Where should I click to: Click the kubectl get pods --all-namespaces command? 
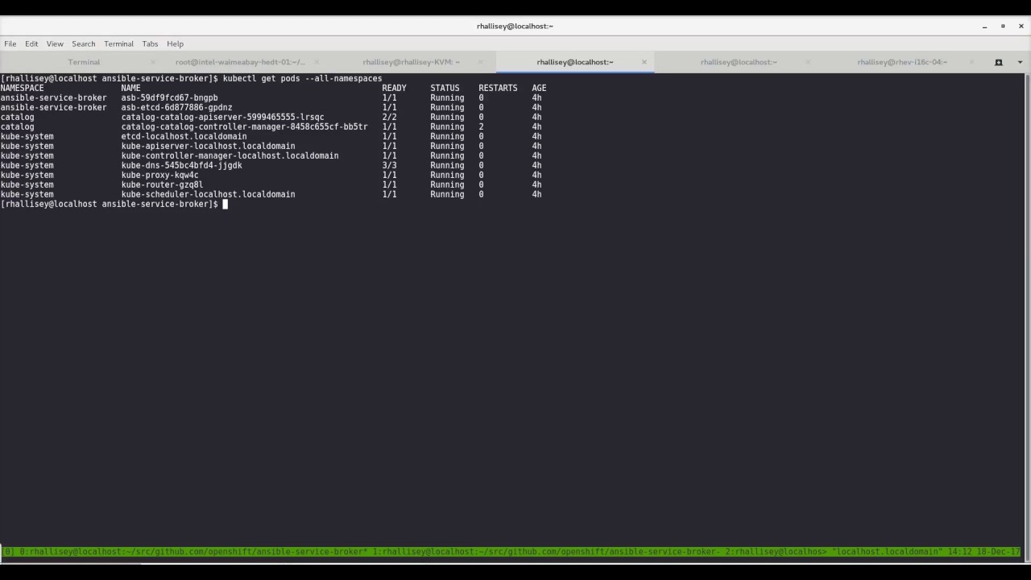(302, 78)
